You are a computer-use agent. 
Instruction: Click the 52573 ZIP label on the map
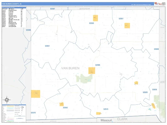coord(106,109)
